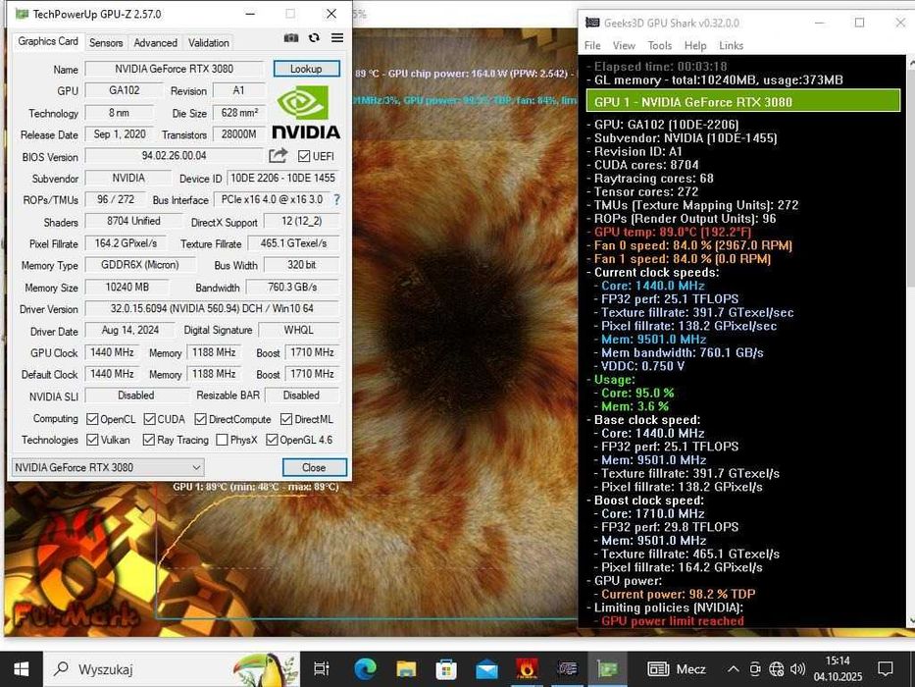Click the taskbar clock and date

pos(838,669)
